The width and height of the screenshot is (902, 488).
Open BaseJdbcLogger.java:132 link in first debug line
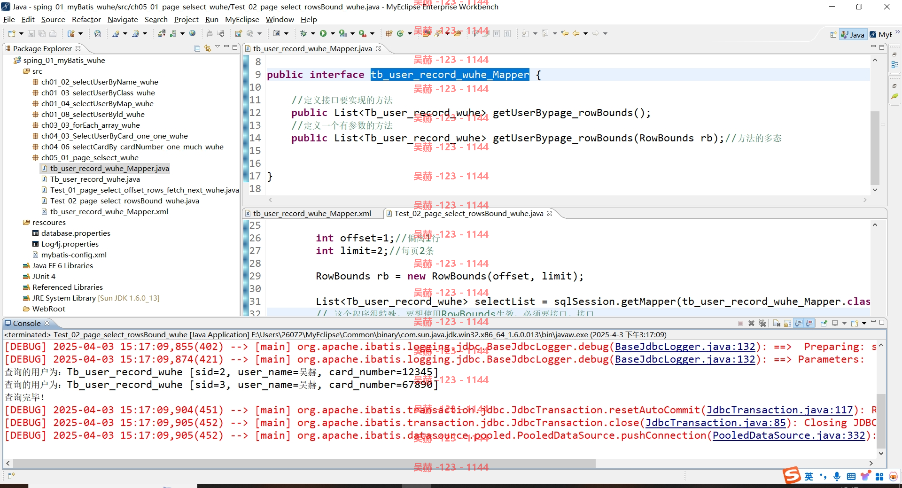point(685,347)
